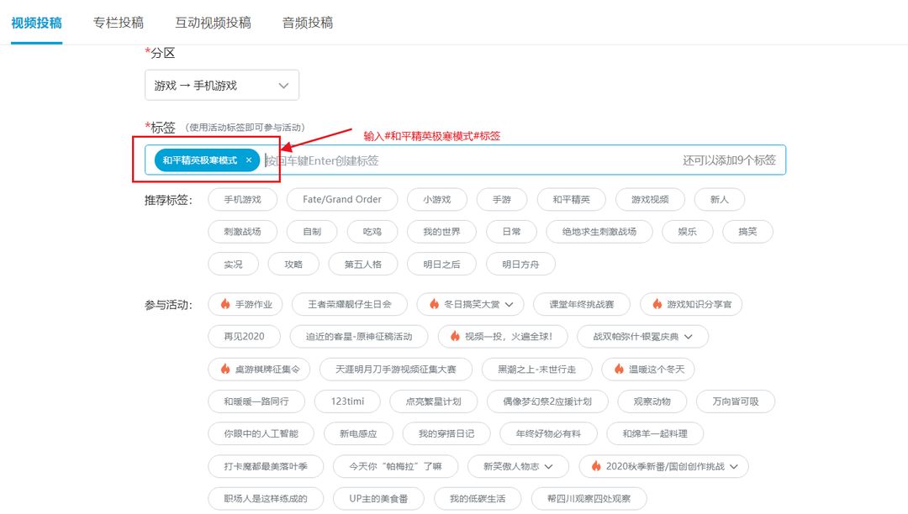Select the 万向皆可吸 activity
Screen dimensions: 908x514
click(x=736, y=401)
